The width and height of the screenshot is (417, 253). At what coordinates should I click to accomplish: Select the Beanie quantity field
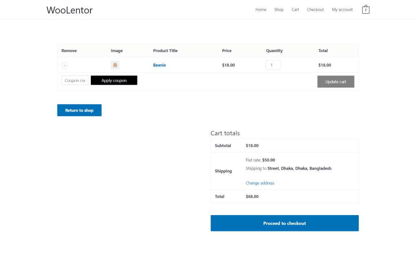[x=273, y=64]
